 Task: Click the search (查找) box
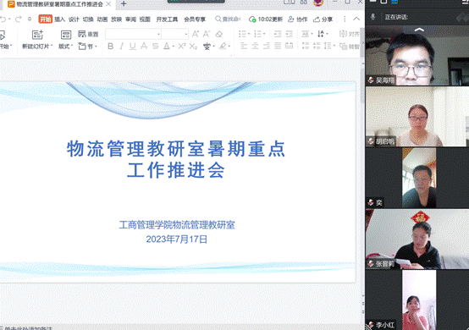[228, 19]
